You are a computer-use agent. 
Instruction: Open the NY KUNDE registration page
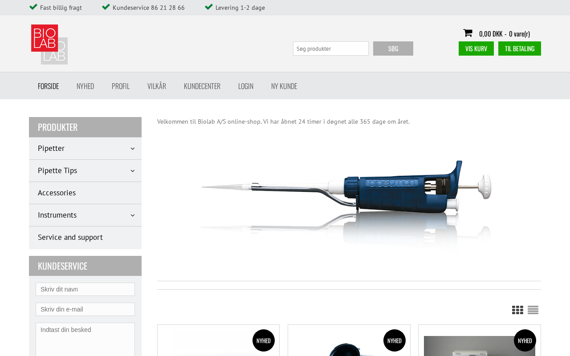[284, 86]
